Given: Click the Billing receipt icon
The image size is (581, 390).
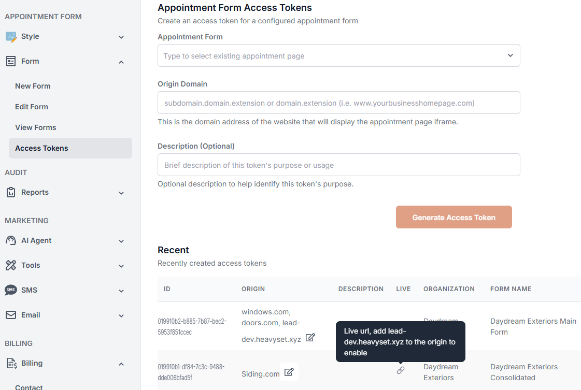Looking at the screenshot, I should (10, 363).
